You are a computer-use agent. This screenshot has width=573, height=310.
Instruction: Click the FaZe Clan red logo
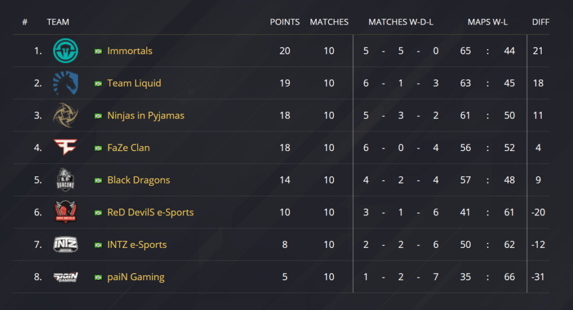pos(65,148)
